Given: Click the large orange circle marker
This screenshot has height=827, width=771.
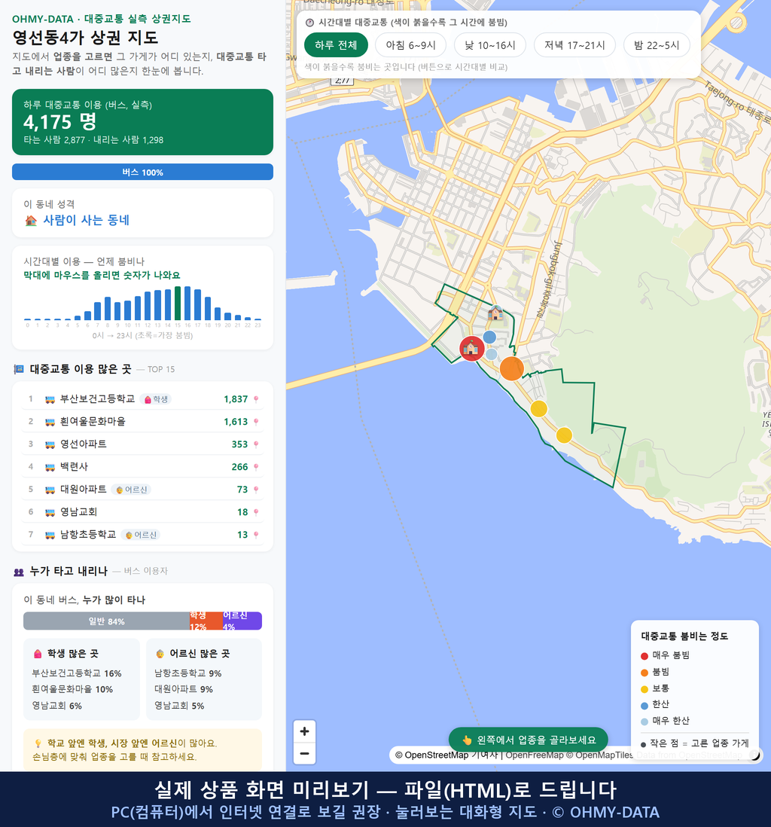Looking at the screenshot, I should [x=511, y=368].
